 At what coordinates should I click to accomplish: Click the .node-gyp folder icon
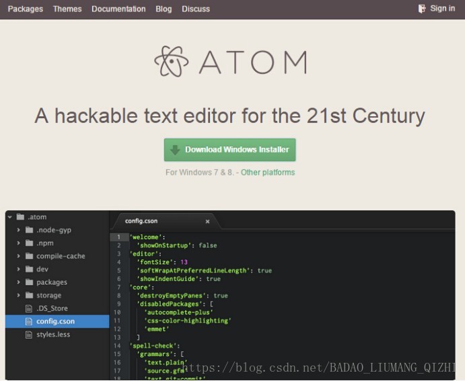click(29, 230)
